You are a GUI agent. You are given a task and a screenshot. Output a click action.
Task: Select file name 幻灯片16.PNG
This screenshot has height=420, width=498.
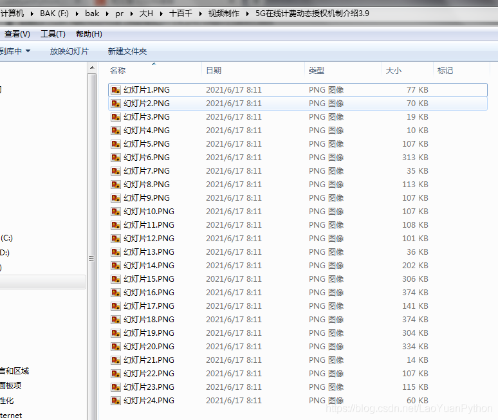[x=149, y=293]
